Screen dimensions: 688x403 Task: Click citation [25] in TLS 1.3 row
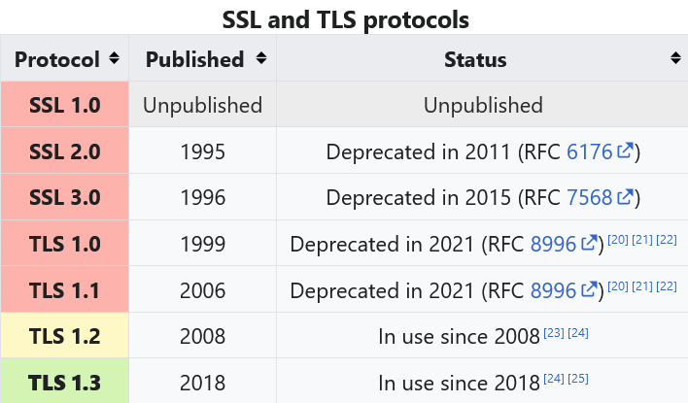click(x=579, y=378)
